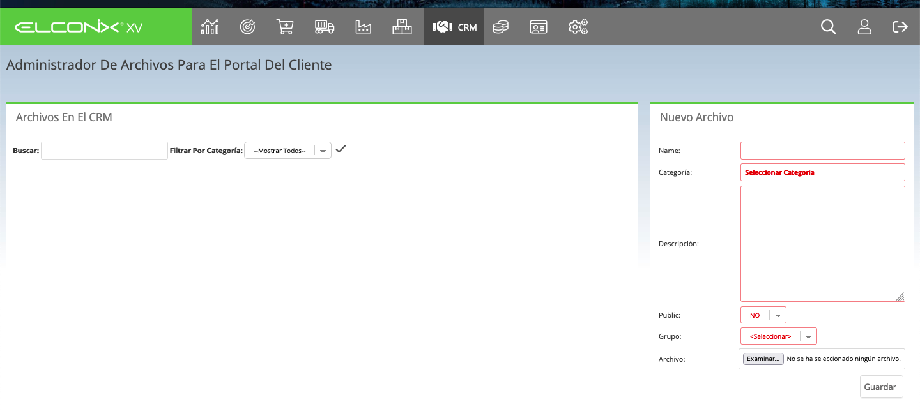This screenshot has width=920, height=416.
Task: Open the stacked boxes inventory module
Action: click(402, 27)
